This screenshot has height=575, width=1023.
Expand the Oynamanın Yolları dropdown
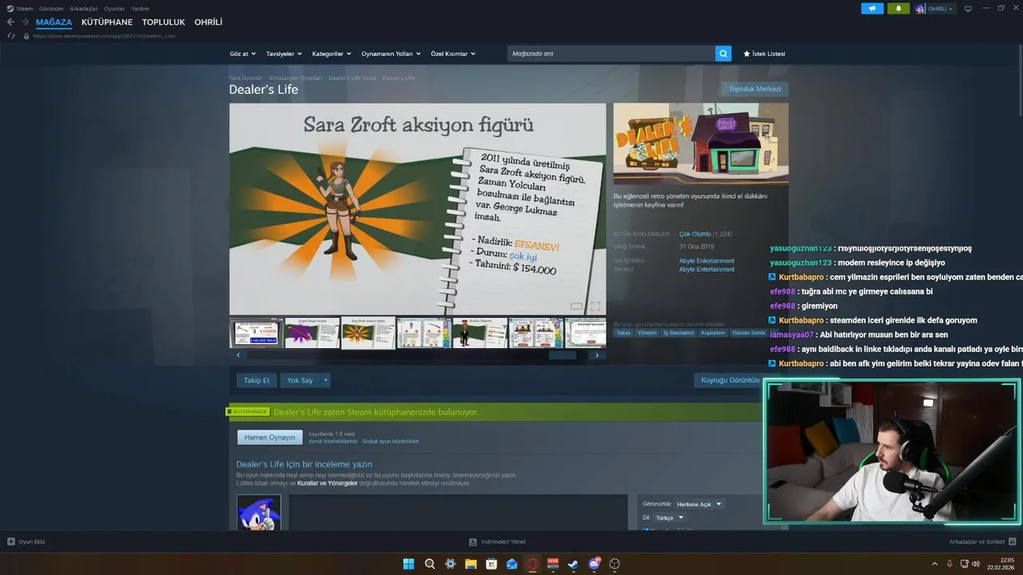coord(391,54)
